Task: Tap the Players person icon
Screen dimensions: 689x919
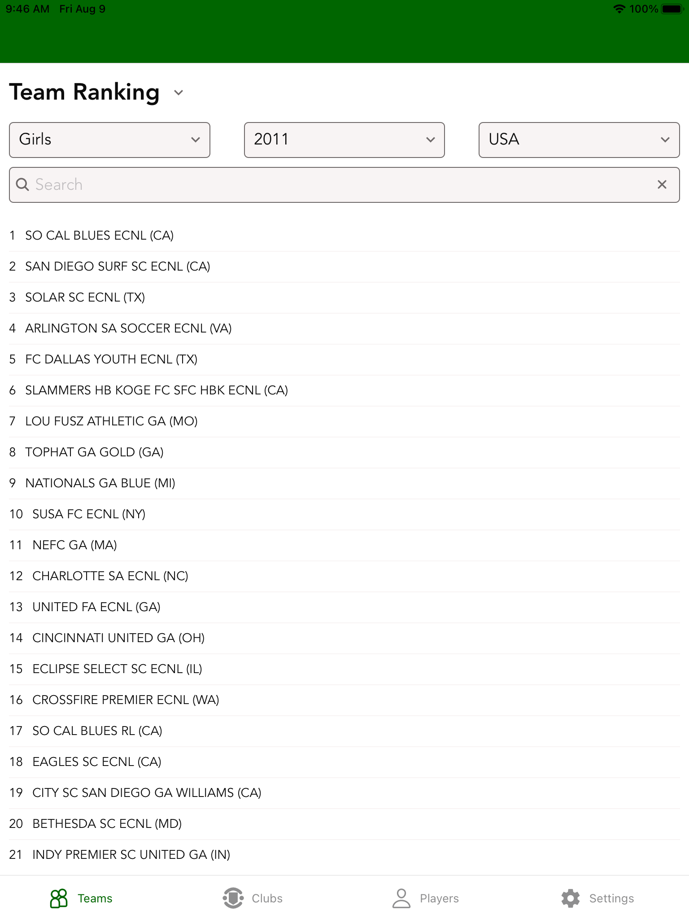Action: click(401, 898)
